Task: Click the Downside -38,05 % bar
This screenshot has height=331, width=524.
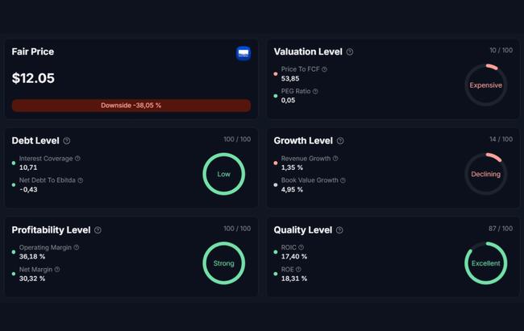Action: (131, 106)
